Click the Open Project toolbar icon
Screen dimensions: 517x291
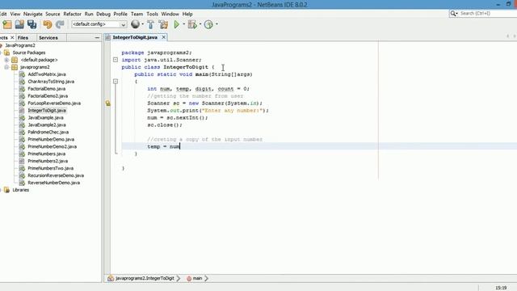[x=19, y=24]
